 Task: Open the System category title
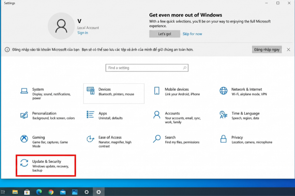tap(38, 89)
